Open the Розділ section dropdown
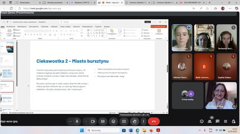Image resolution: width=240 pixels, height=134 pixels. coord(17,36)
